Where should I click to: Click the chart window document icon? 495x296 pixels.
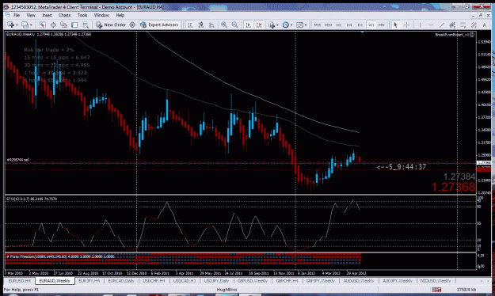(x=7, y=15)
